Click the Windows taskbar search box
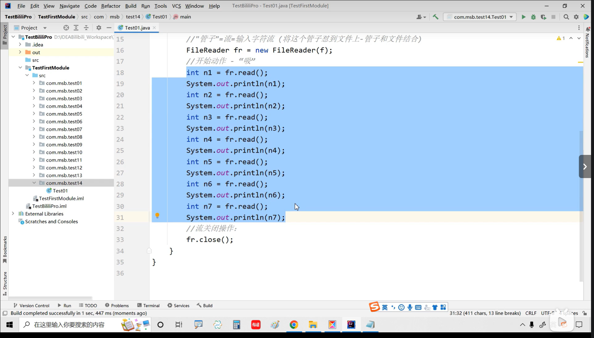Screen dimensions: 594x338 [69, 325]
